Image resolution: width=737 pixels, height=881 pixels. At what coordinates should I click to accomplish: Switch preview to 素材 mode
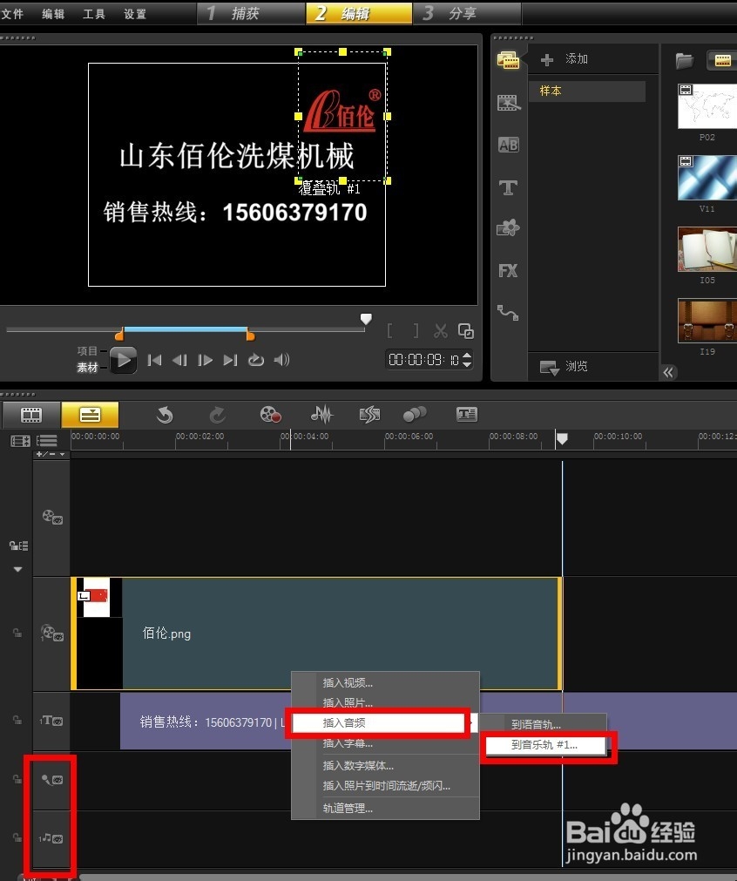[x=87, y=368]
